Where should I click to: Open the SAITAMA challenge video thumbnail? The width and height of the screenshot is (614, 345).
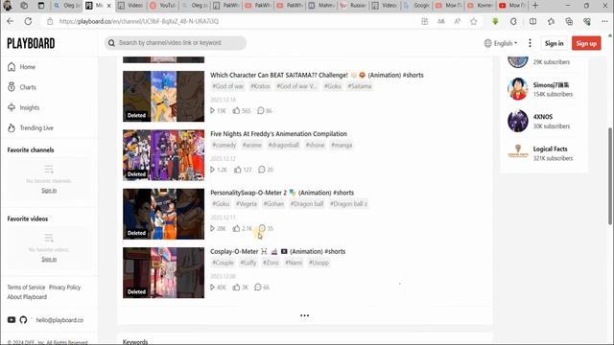tap(164, 96)
